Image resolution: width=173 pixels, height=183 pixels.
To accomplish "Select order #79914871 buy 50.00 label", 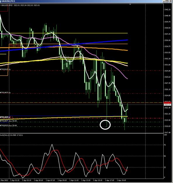I will (x=8, y=121).
